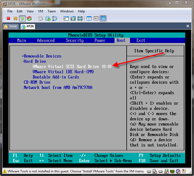Image resolution: width=194 pixels, height=176 pixels.
Task: Click the VMware Tools not installed message
Action: pos(76,171)
